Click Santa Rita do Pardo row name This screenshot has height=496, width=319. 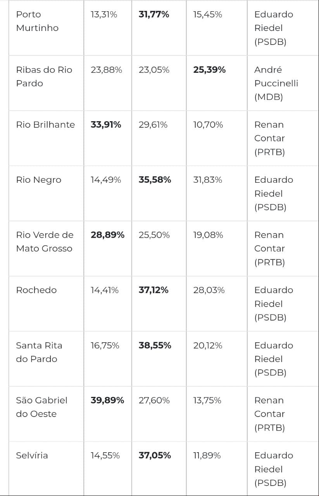(x=39, y=352)
